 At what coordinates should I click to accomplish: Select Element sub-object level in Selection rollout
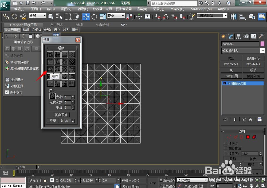pos(254,137)
